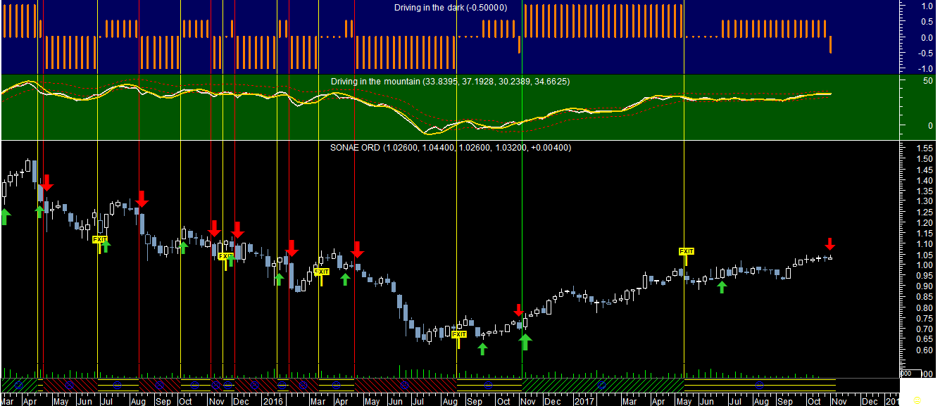
Task: Click the yellow EXIT label at July 2015
Action: pyautogui.click(x=101, y=240)
